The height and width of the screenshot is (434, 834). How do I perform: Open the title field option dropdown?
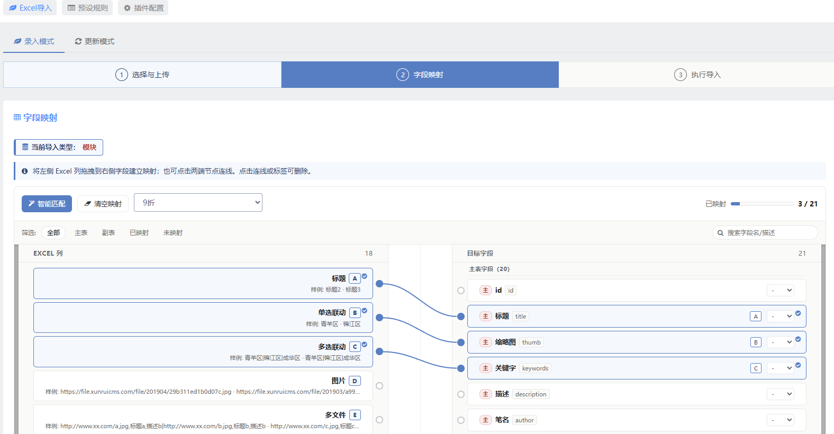click(781, 317)
